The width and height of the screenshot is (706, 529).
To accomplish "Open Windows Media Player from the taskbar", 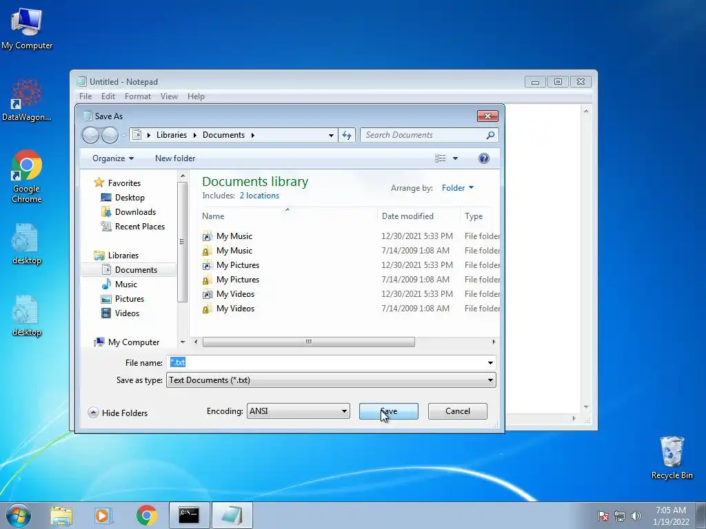I will coord(103,515).
